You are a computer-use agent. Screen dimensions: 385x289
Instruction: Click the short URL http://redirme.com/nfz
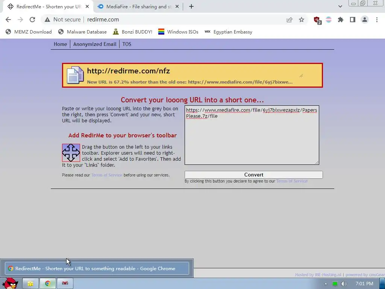129,71
